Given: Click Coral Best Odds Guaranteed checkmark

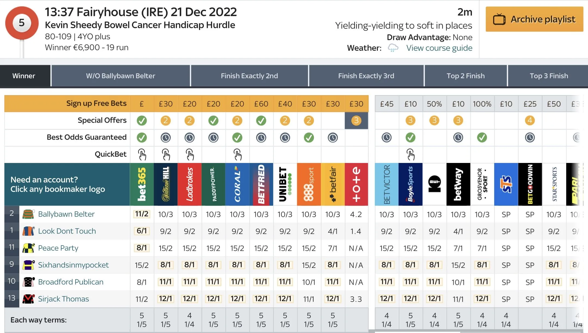Looking at the screenshot, I should [x=237, y=137].
